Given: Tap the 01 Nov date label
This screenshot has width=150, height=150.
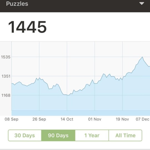Looking at the screenshot, I should point(95,119).
